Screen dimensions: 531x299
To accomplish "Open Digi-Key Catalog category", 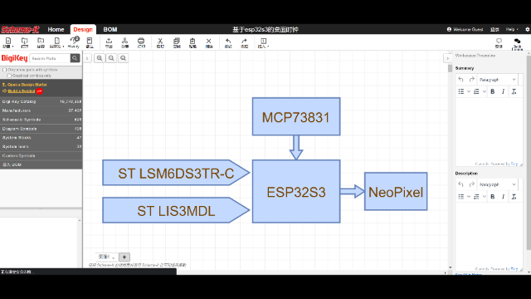I will coord(41,101).
